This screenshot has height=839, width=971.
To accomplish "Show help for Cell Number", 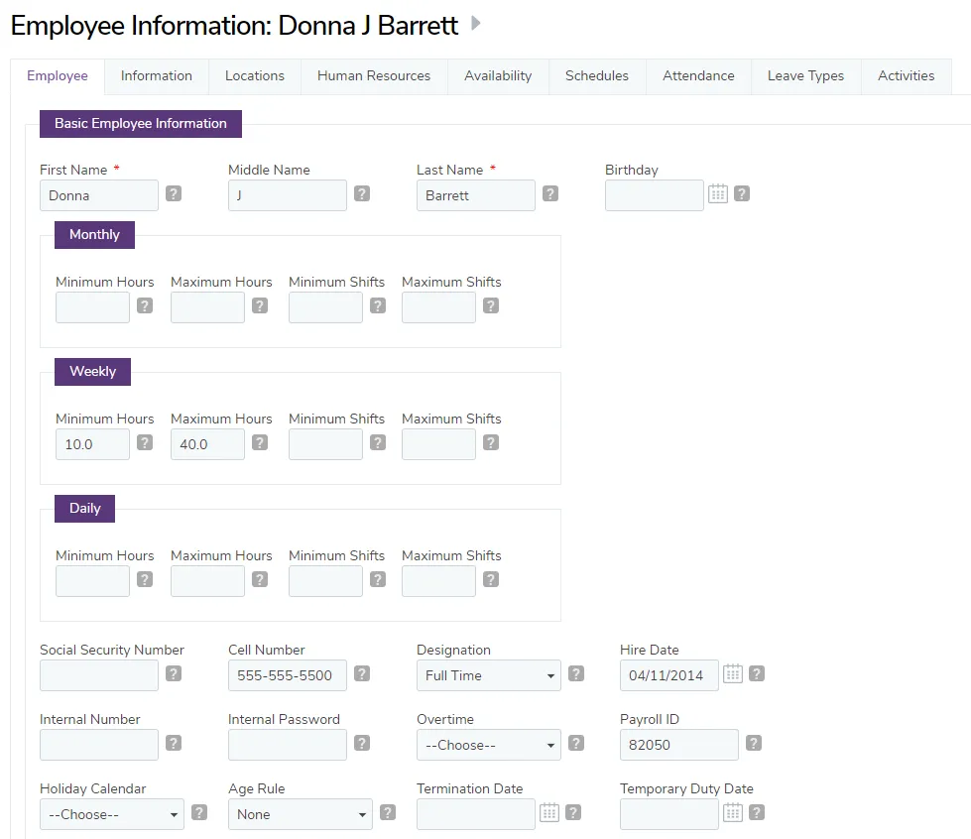I will tap(362, 673).
